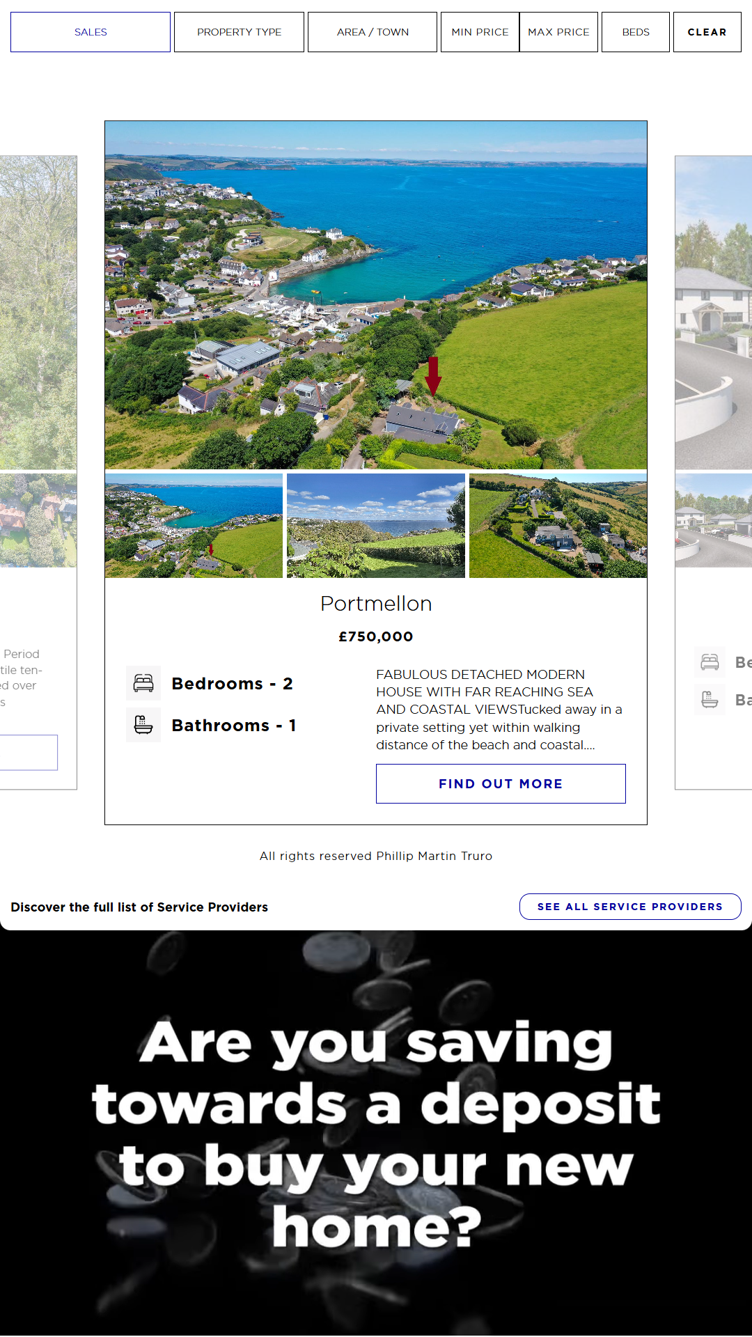Open the Portmellon property title
Image resolution: width=752 pixels, height=1337 pixels.
(x=376, y=604)
